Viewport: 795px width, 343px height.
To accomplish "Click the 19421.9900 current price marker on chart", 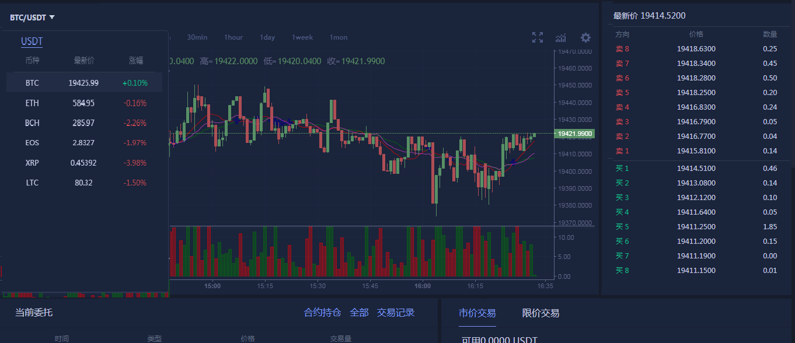I will coord(574,134).
